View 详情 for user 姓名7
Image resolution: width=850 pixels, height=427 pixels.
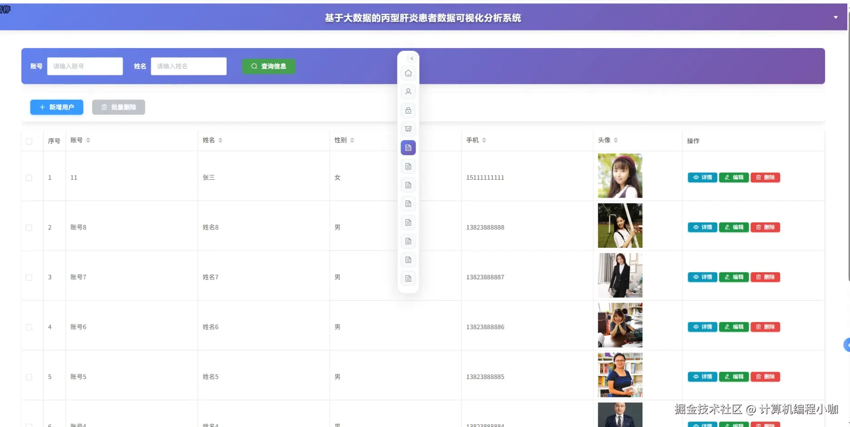[702, 277]
